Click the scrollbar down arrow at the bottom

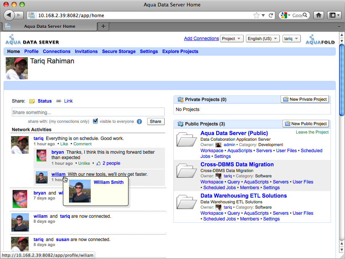pos(342,250)
